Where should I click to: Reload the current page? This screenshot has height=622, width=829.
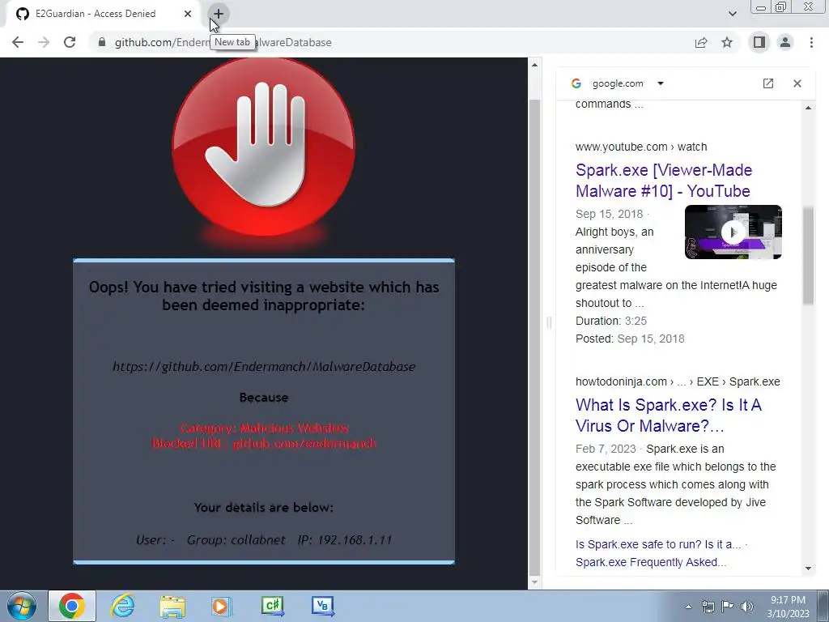70,42
